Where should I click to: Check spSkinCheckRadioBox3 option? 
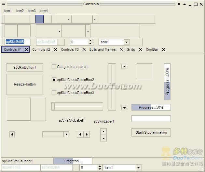54,93
